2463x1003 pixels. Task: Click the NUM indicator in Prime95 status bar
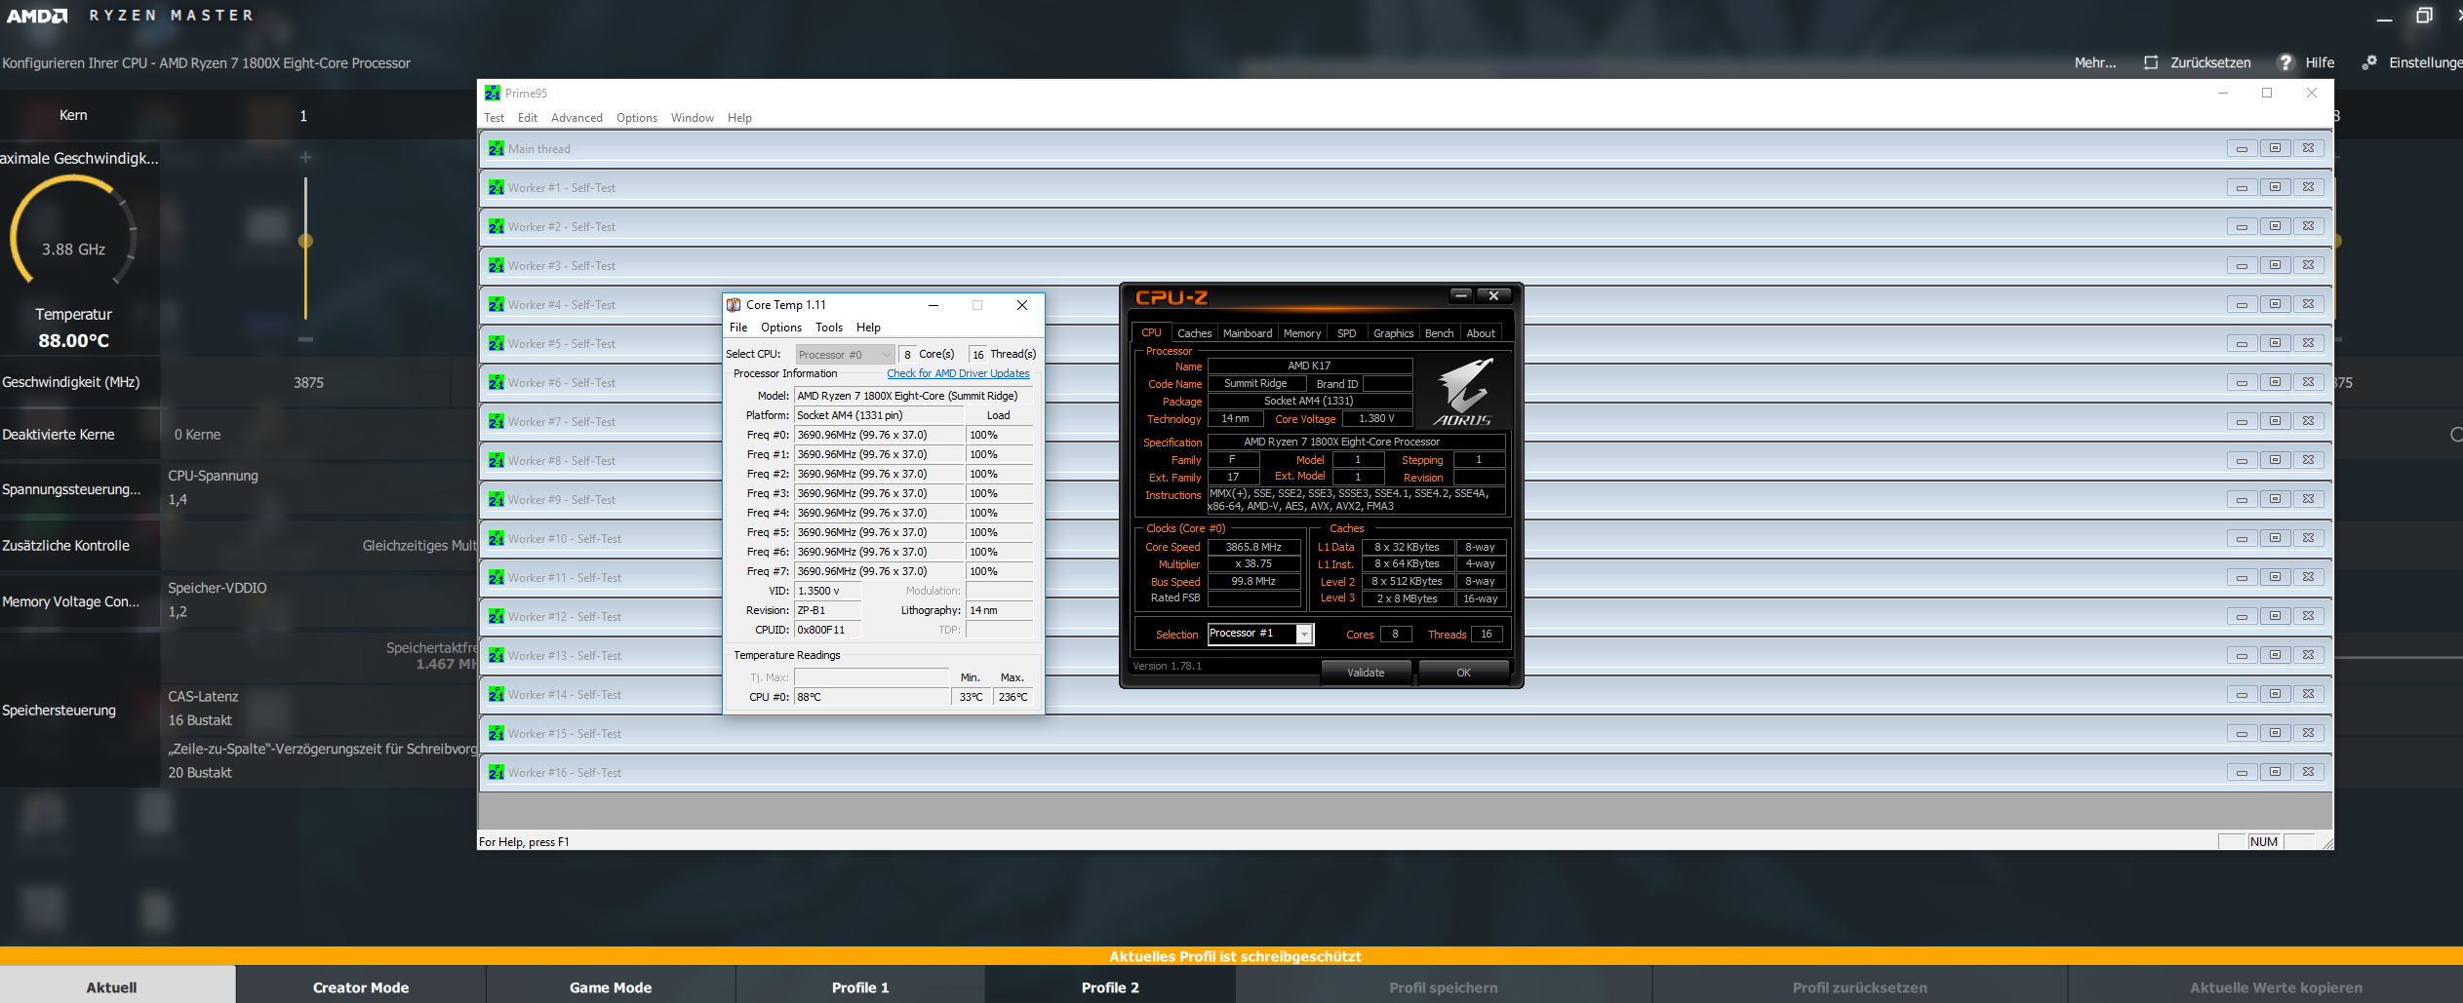(x=2264, y=841)
